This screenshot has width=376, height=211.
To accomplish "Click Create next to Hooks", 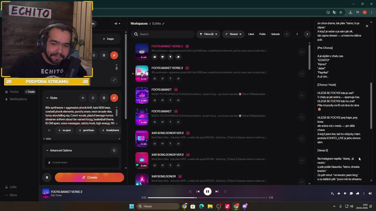I will [30, 92].
